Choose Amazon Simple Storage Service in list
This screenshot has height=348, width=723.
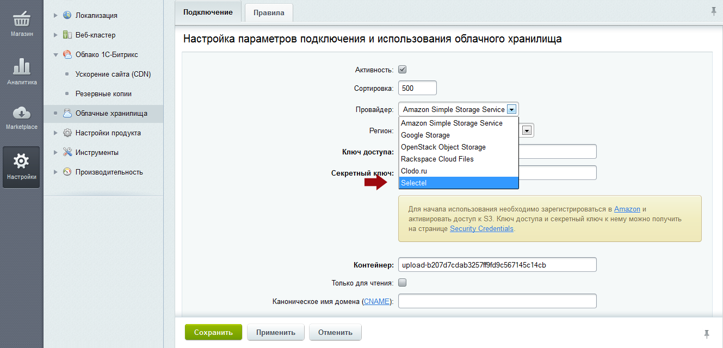click(x=459, y=123)
